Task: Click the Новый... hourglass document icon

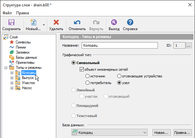Action: point(33,22)
